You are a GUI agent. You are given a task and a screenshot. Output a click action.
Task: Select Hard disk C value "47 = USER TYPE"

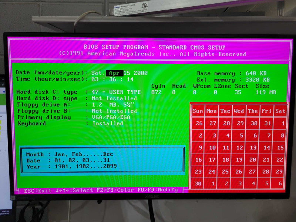click(116, 92)
